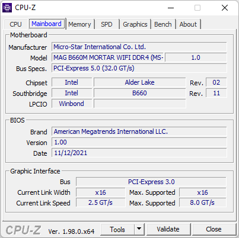Click the Validate button
This screenshot has height=238, width=239.
coord(168,230)
